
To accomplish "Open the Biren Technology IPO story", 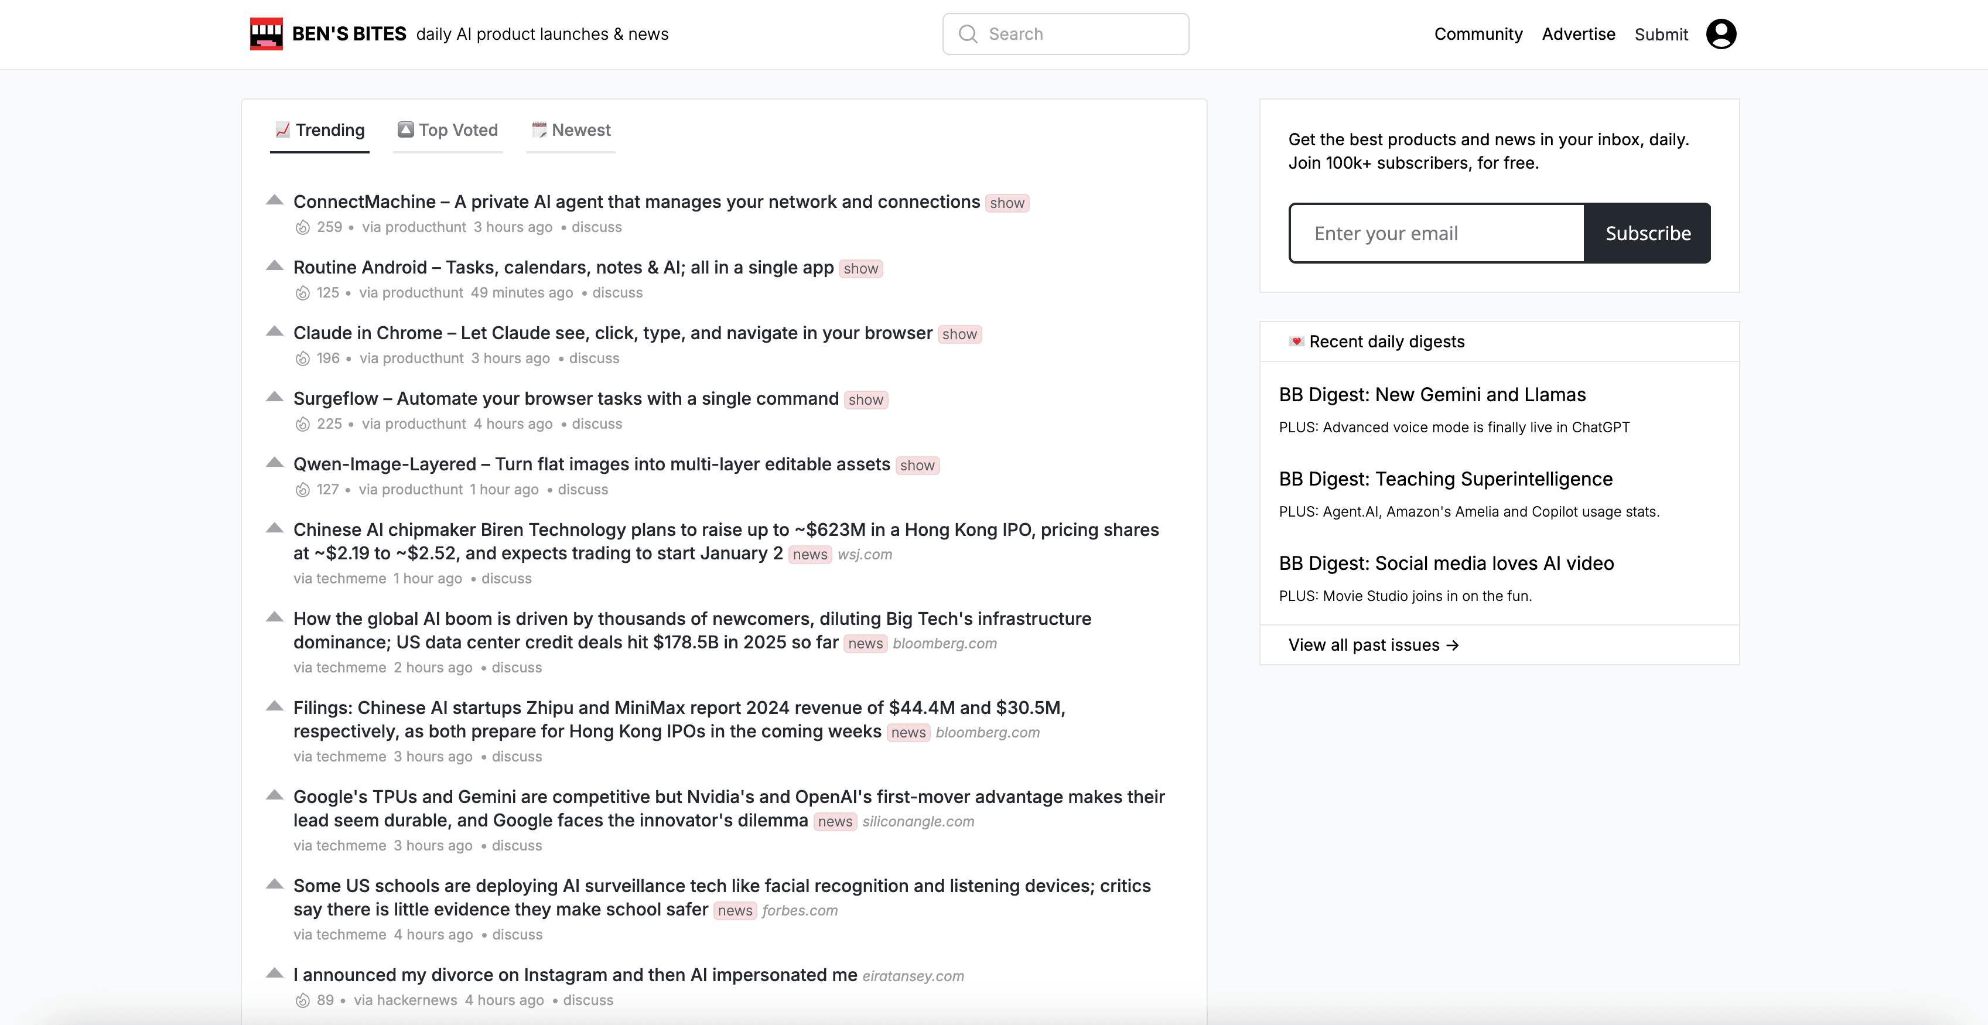I will coord(726,541).
